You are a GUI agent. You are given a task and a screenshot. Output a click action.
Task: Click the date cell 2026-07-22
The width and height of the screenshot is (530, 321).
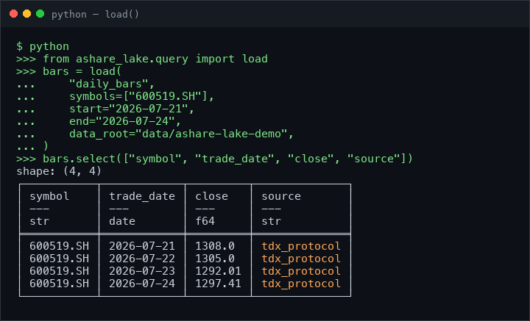tap(142, 259)
